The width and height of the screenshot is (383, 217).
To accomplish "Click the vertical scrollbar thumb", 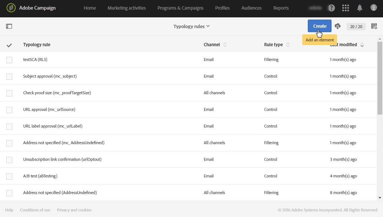I will (x=380, y=78).
